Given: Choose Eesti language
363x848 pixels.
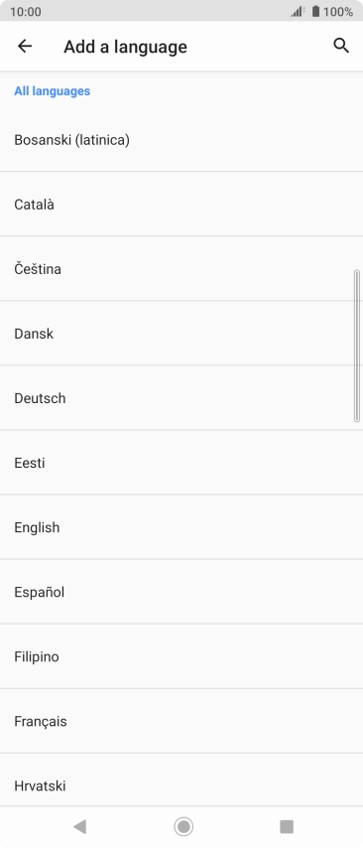Looking at the screenshot, I should point(181,463).
